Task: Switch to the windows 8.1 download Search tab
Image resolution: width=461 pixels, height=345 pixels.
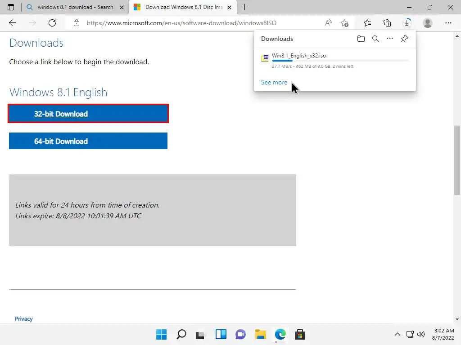Action: coord(75,7)
